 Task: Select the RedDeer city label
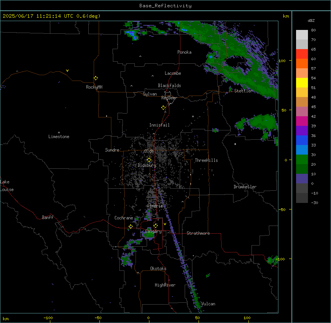[169, 98]
